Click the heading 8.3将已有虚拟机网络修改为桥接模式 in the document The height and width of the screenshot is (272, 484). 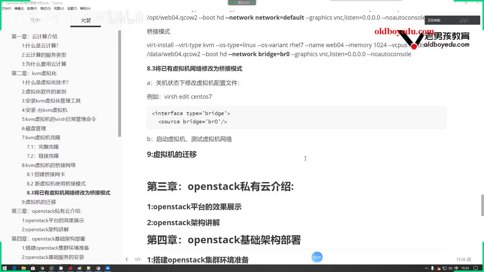(194, 68)
